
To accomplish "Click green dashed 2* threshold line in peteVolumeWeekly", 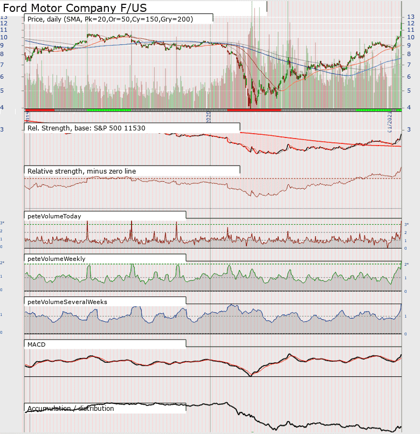I will [x=213, y=264].
